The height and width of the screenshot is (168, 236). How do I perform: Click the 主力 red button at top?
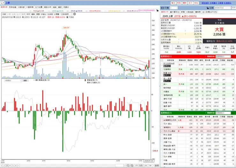click(190, 3)
